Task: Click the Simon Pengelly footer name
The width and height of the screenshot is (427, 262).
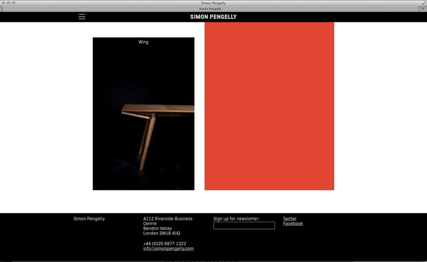Action: coord(89,219)
